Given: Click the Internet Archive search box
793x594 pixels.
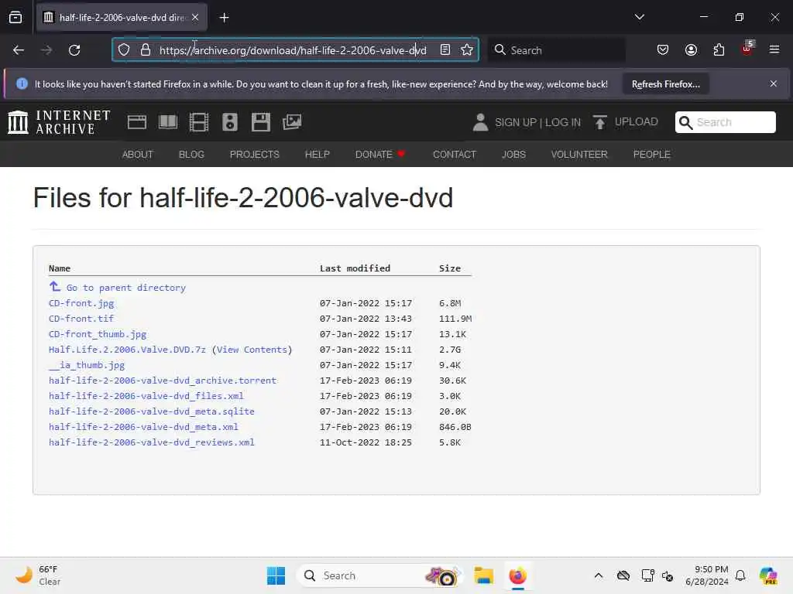Looking at the screenshot, I should tap(725, 122).
